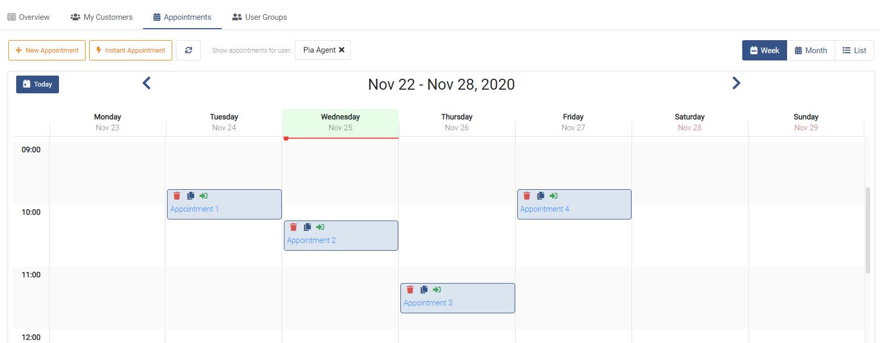Remove Pia Agent user filter
Image resolution: width=880 pixels, height=343 pixels.
pos(342,50)
